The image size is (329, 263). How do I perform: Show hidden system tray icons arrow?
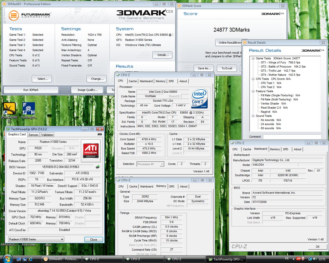[293, 259]
